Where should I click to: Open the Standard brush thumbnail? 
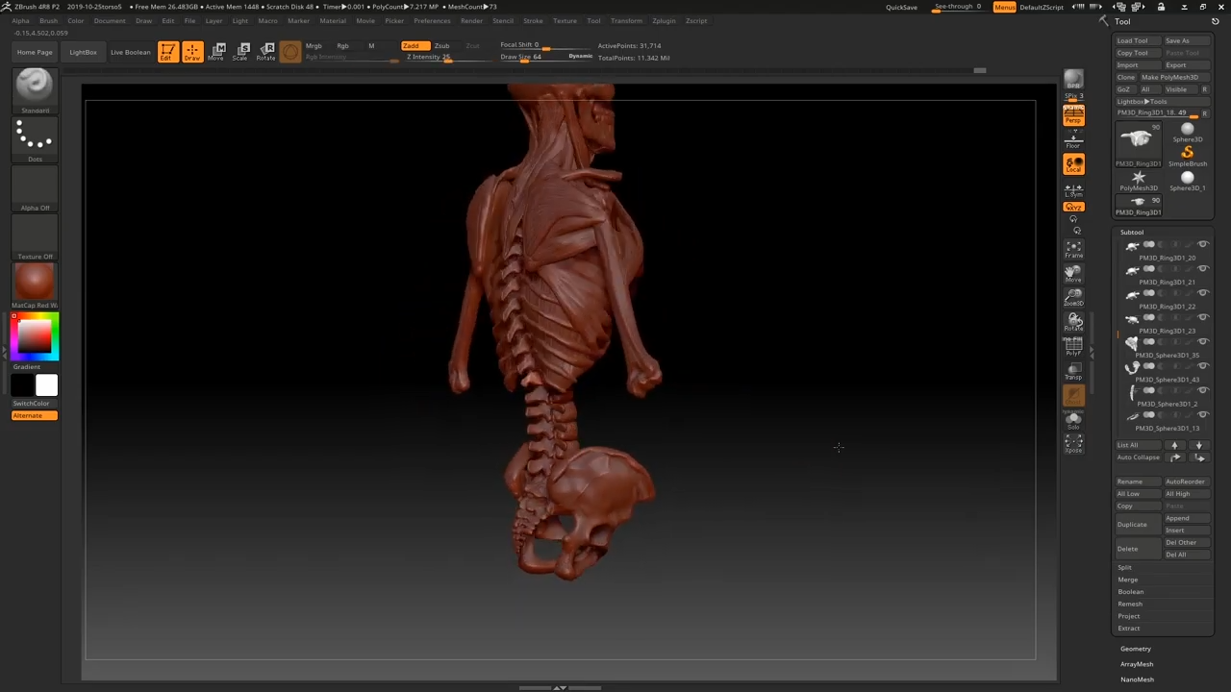coord(35,92)
